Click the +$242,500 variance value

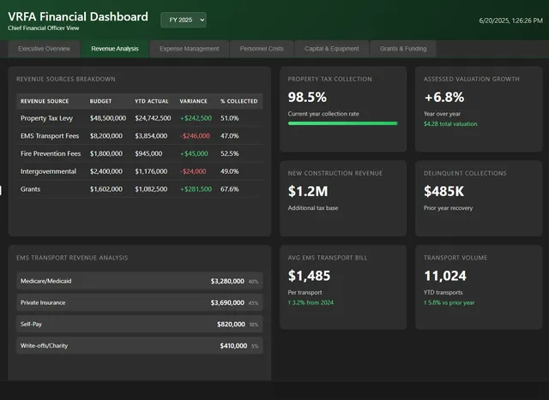tap(196, 118)
